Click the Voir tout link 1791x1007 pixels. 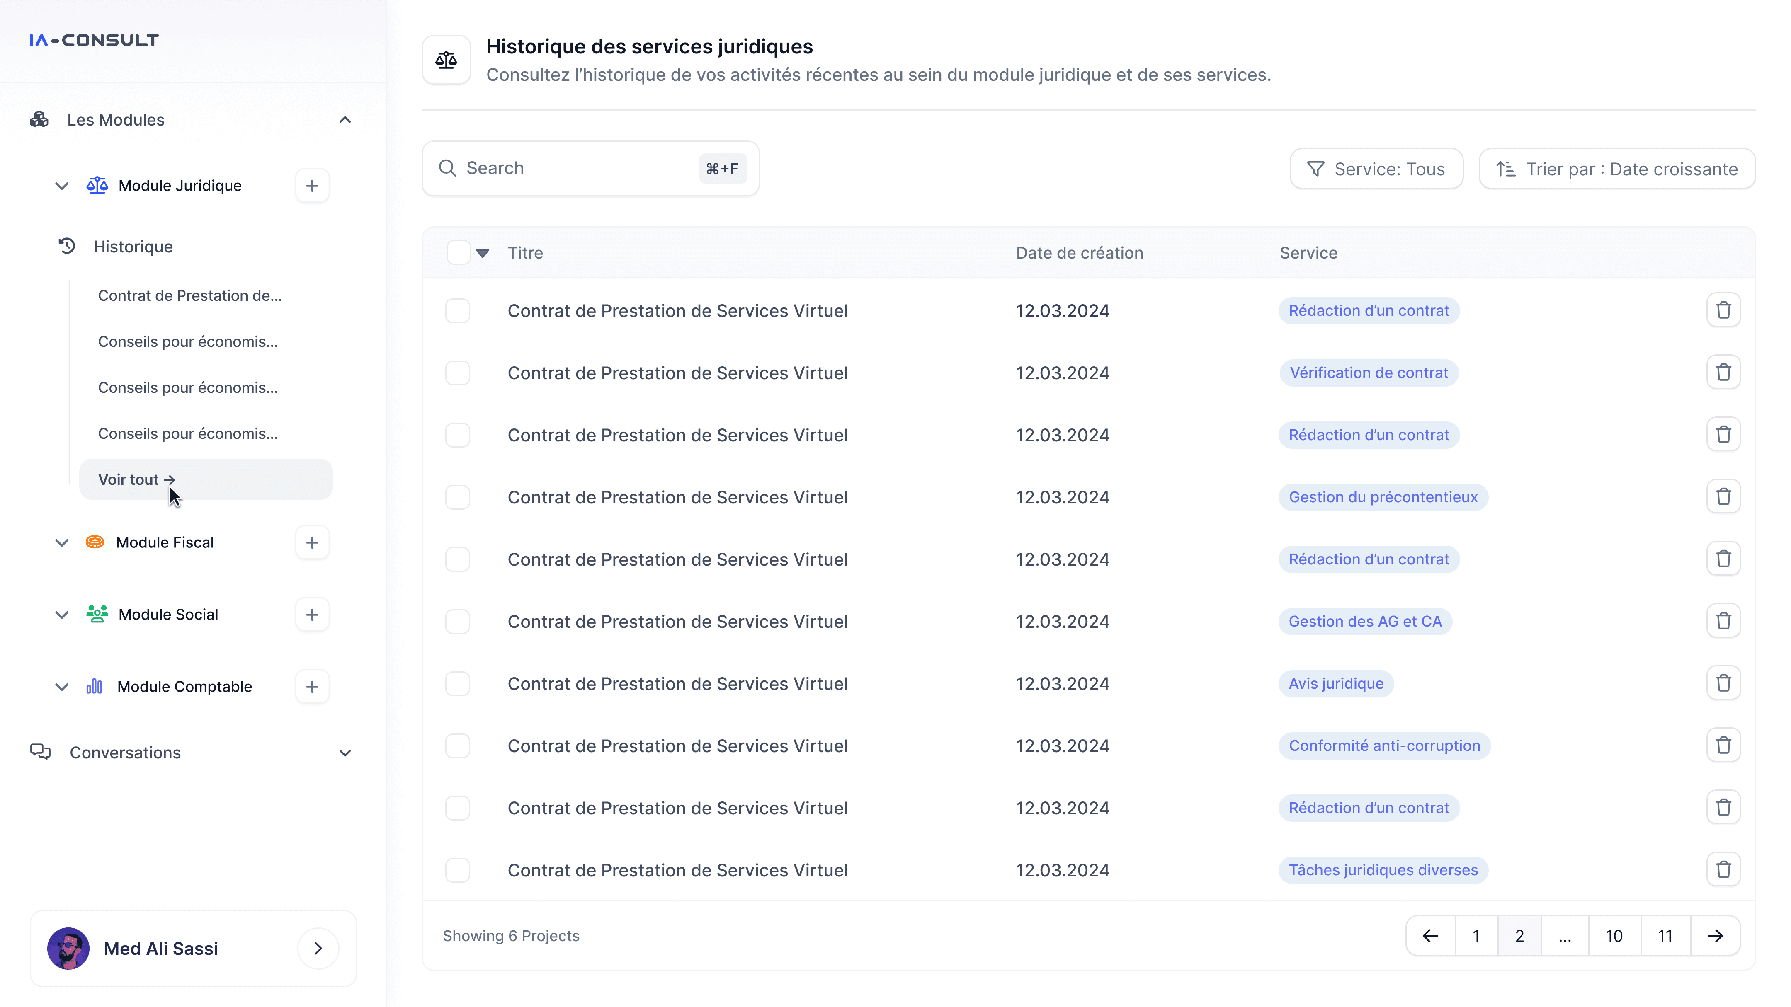pos(136,479)
